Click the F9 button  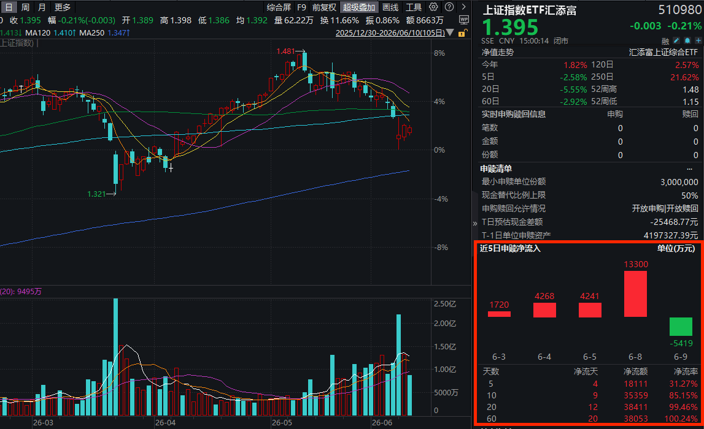pos(302,7)
